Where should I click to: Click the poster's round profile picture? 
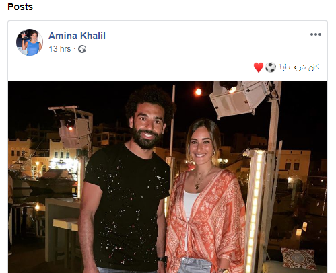[x=30, y=42]
